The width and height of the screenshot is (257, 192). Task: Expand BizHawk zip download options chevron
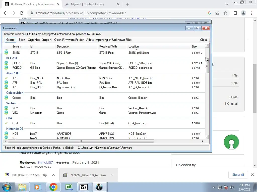(x=53, y=175)
